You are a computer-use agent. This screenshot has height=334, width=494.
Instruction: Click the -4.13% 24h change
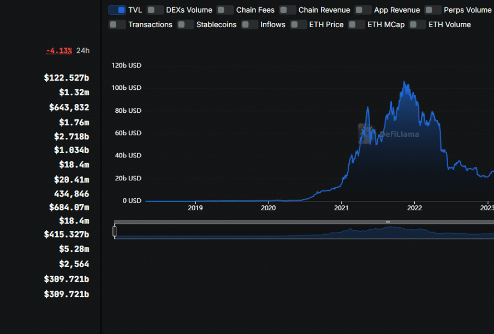[59, 51]
